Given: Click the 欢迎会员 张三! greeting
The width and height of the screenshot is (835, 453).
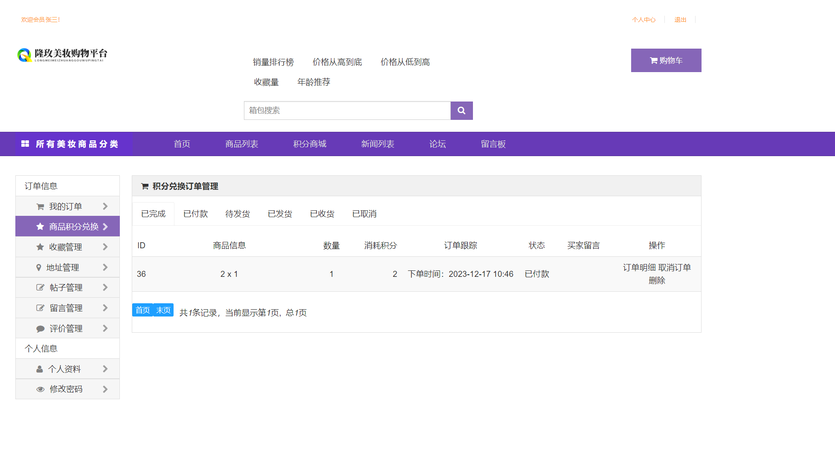Looking at the screenshot, I should (41, 20).
